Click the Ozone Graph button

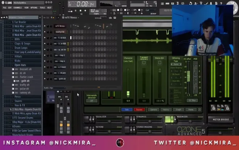(x=178, y=110)
